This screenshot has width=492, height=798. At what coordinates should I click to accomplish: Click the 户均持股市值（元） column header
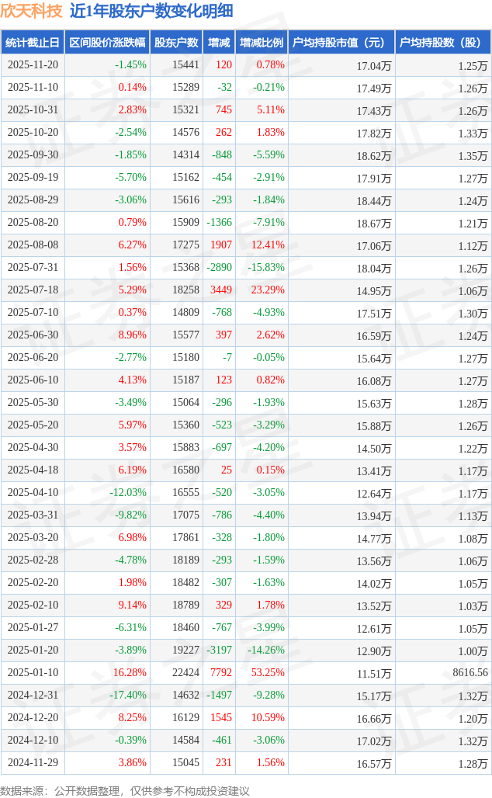pyautogui.click(x=341, y=43)
